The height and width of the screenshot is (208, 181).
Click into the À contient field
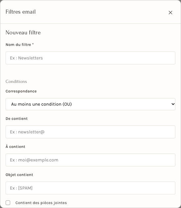click(x=90, y=160)
